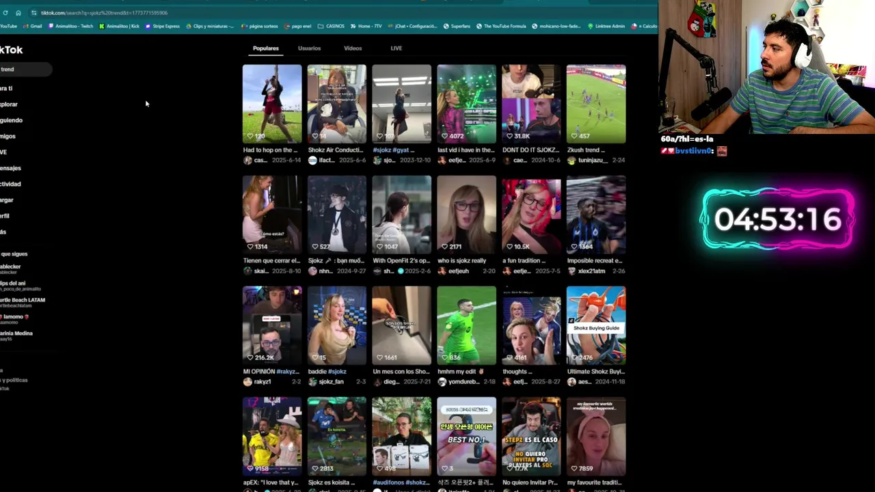Screen dimensions: 875x492
Task: Open video 'who is sjokz really'
Action: pos(466,215)
